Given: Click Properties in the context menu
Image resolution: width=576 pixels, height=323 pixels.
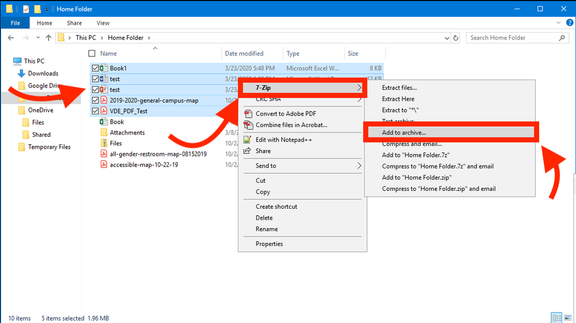Looking at the screenshot, I should click(269, 244).
